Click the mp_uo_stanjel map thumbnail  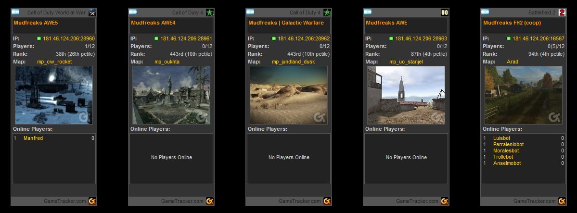pyautogui.click(x=406, y=95)
